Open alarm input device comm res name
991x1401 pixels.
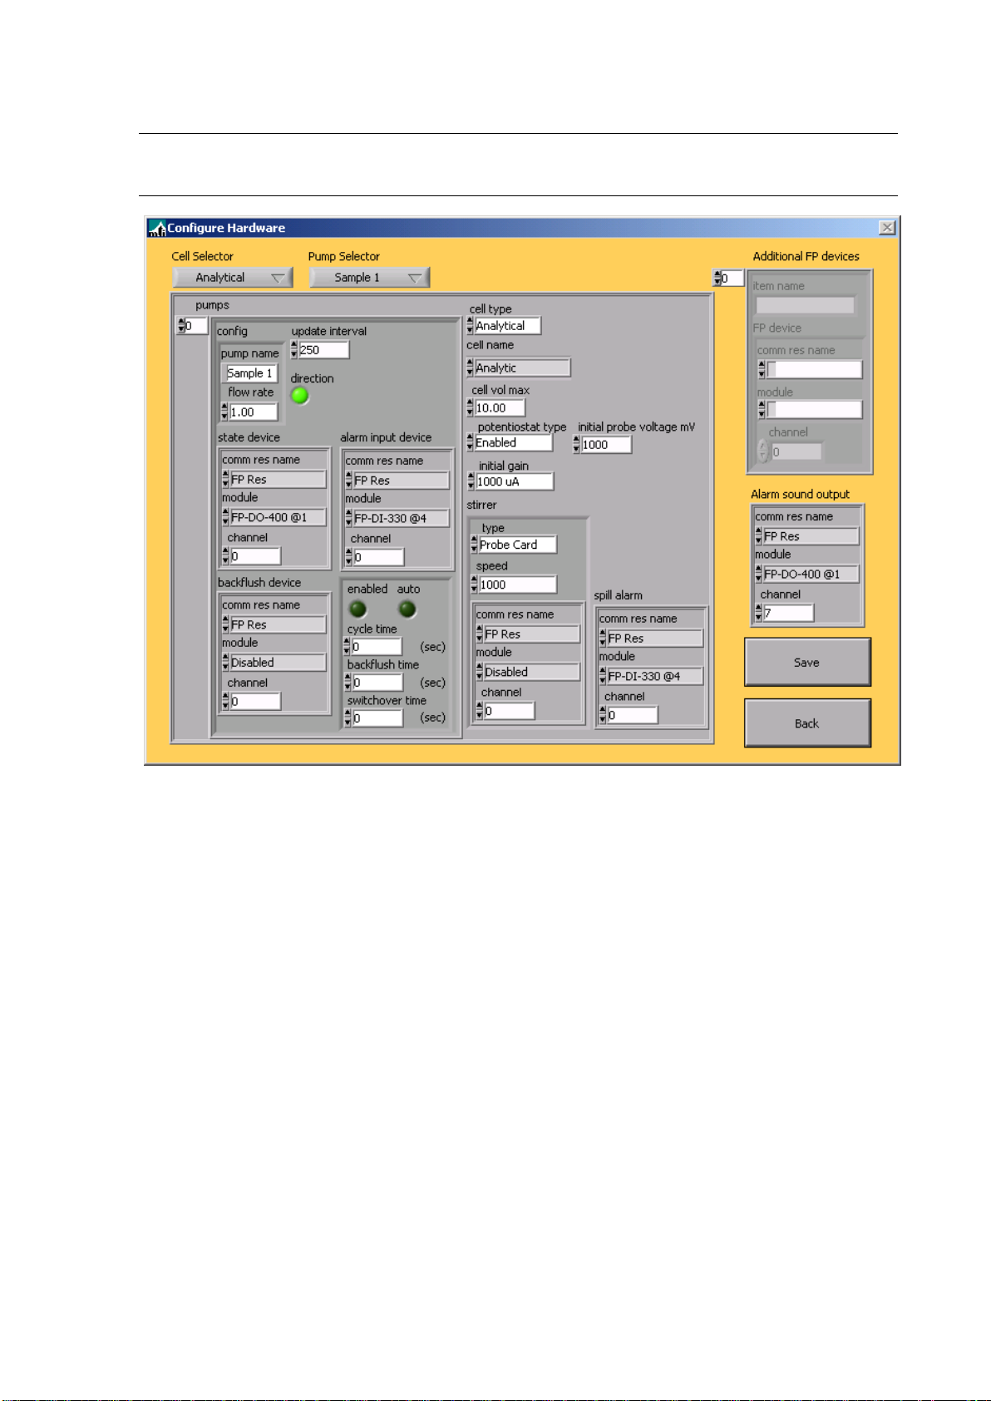401,480
